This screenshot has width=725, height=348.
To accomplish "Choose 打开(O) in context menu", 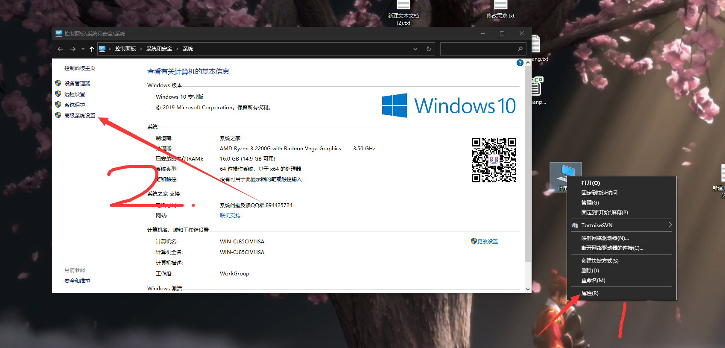I will (622, 183).
